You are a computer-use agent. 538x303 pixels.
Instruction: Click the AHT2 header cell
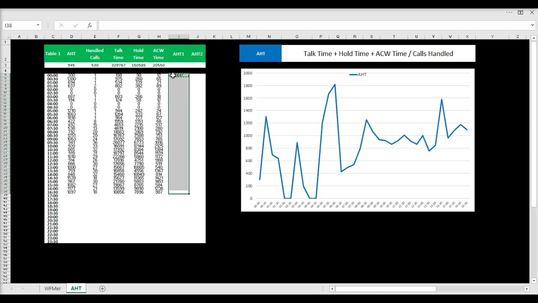pos(197,54)
